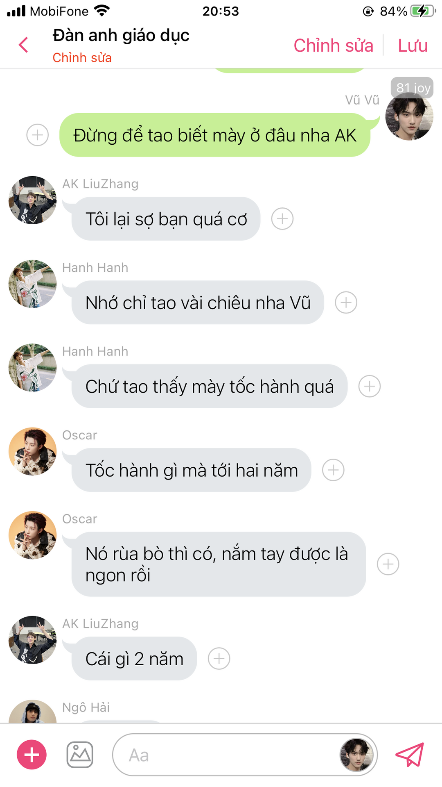Tap plus beside "Nó rùa bò thì có" message
The height and width of the screenshot is (787, 442).
click(388, 564)
